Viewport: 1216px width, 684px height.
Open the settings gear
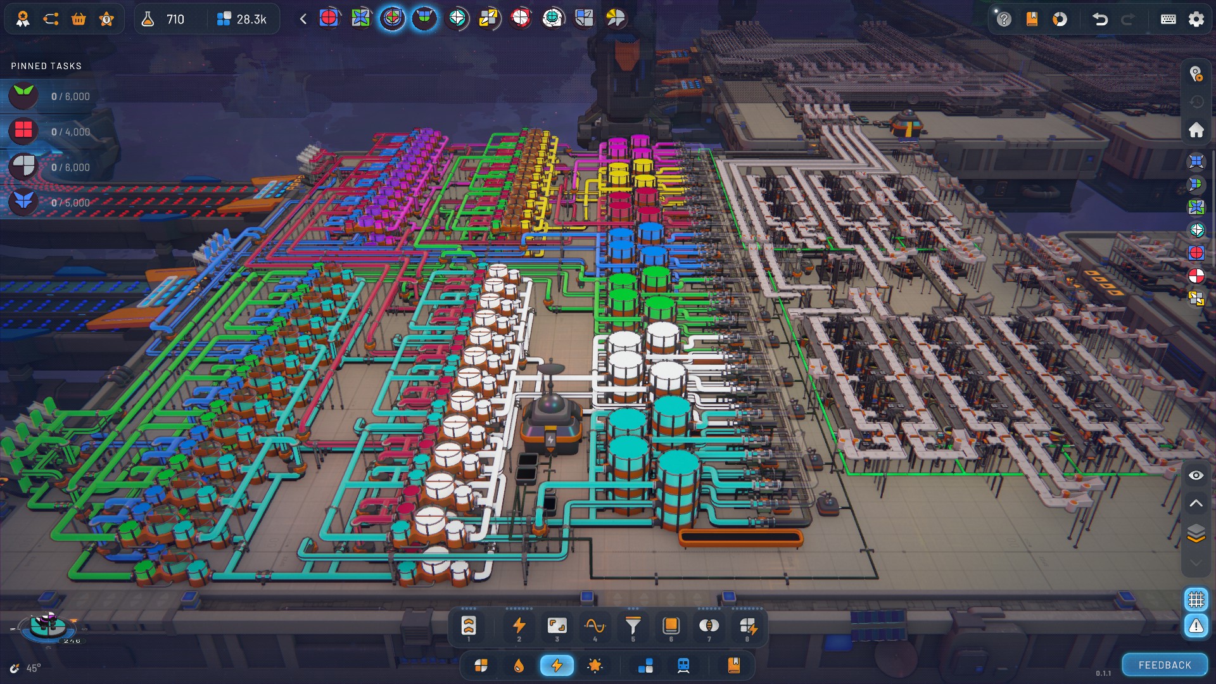tap(1196, 19)
